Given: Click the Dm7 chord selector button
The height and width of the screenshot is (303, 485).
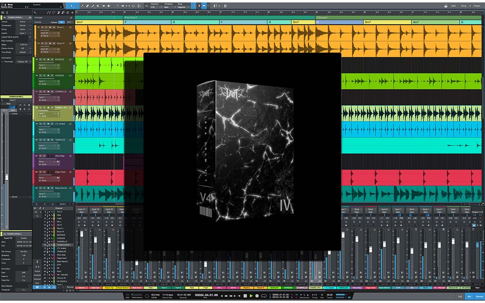Looking at the screenshot, I should click(x=70, y=22).
